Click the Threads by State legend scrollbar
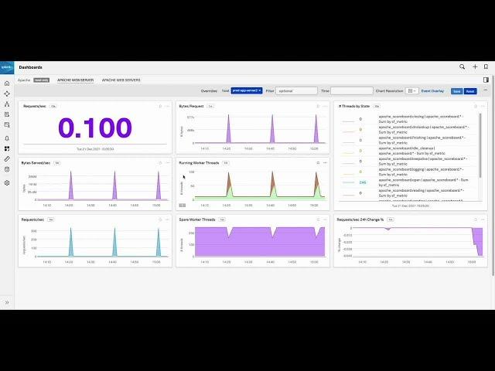The width and height of the screenshot is (495, 371). [x=480, y=145]
